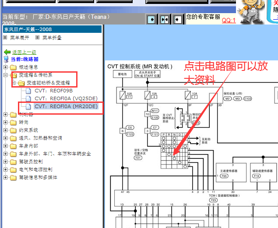Select the 变速驱动桥&变速箱 folder

[x=48, y=83]
